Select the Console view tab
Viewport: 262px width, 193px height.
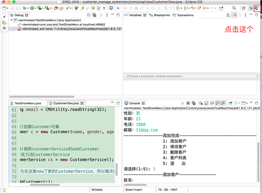(135, 103)
